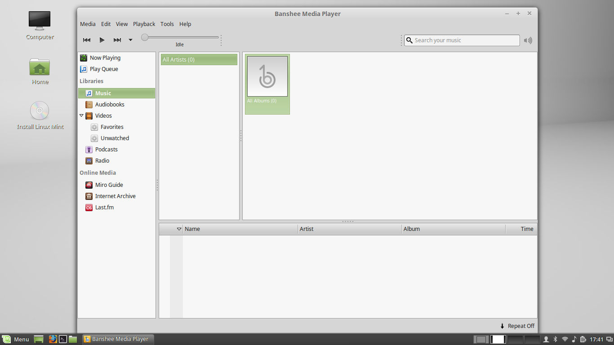Click the Videos filmstrip icon
The width and height of the screenshot is (614, 345).
pos(89,116)
